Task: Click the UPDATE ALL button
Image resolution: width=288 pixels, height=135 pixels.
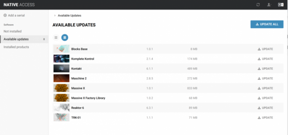Action: click(267, 24)
